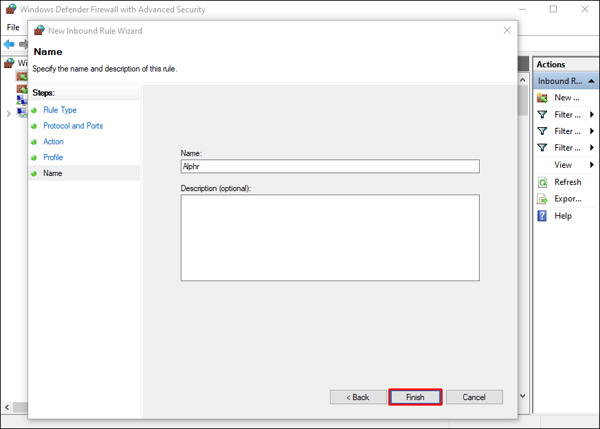
Task: Select the Connection Security Rules tree icon
Action: pos(21,100)
